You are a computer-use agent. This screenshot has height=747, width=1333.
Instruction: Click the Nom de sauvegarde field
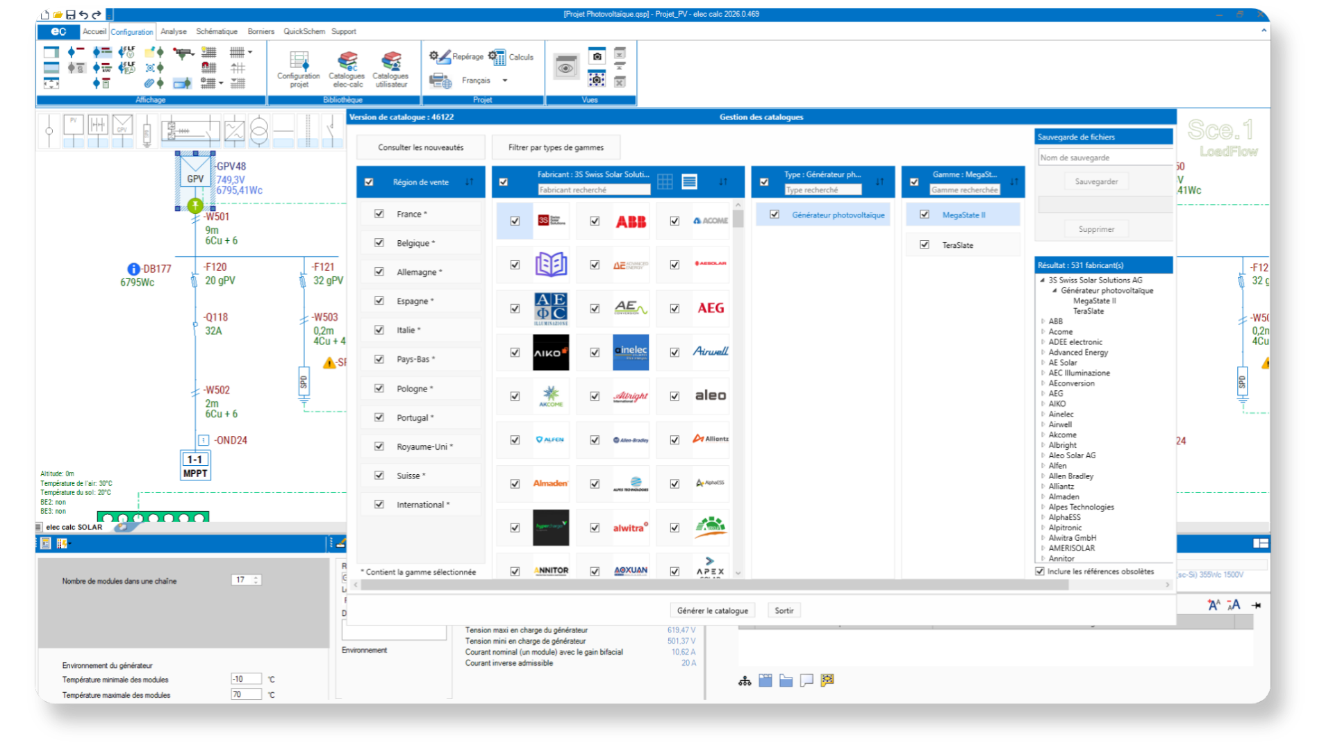[1103, 158]
